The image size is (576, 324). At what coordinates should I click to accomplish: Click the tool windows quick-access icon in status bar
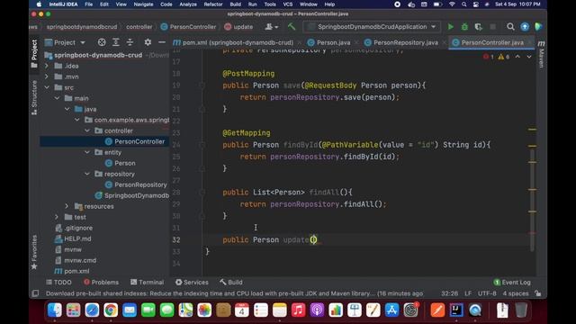coord(35,293)
